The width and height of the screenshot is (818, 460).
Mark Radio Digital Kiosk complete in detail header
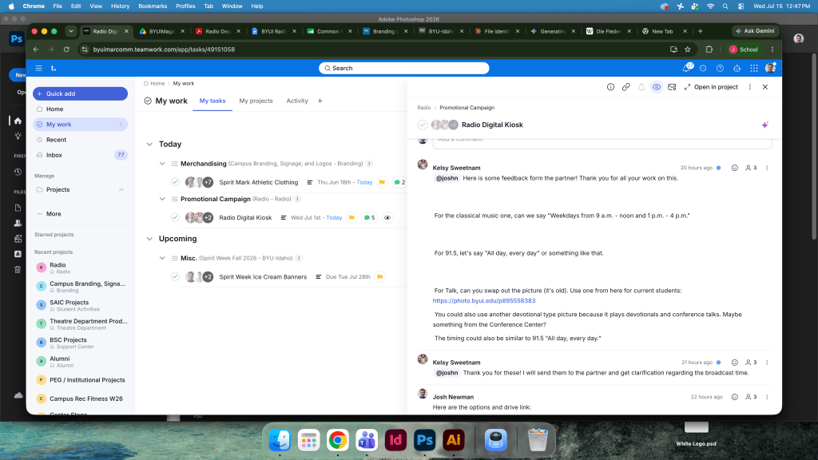tap(423, 125)
